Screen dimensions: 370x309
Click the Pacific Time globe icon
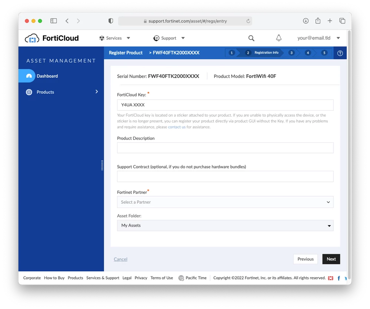point(181,278)
